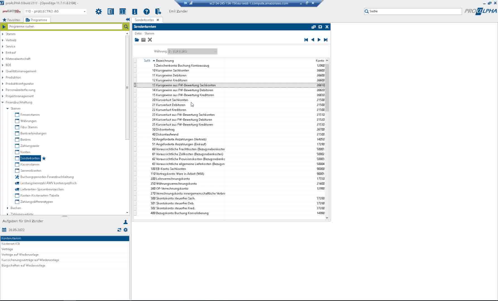Undock the Sonderkonten window

[313, 27]
